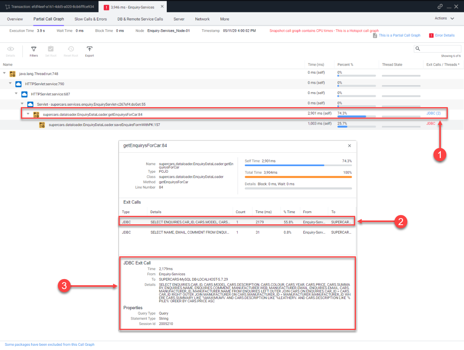Open the Actions dropdown menu

coord(443,18)
